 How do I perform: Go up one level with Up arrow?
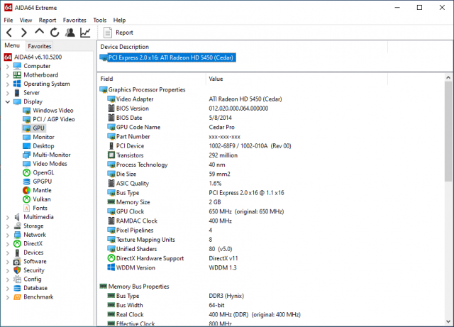(40, 32)
